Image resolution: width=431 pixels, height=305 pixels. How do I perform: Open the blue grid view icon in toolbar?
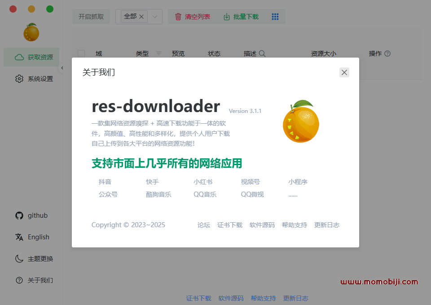tap(275, 16)
